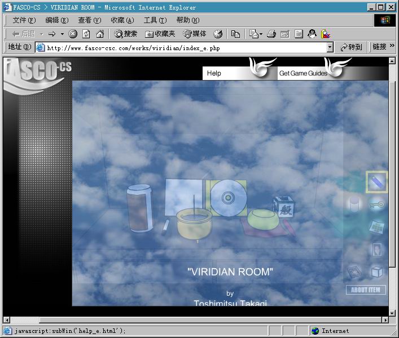Click vertical scrollbar down arrow
Viewport: 399px width, 338px height.
coord(392,313)
